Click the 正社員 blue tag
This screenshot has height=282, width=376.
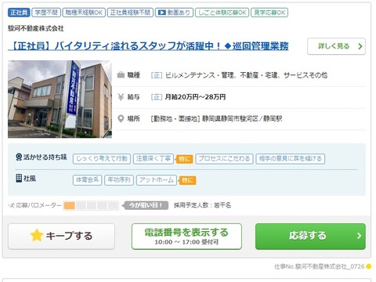click(19, 13)
